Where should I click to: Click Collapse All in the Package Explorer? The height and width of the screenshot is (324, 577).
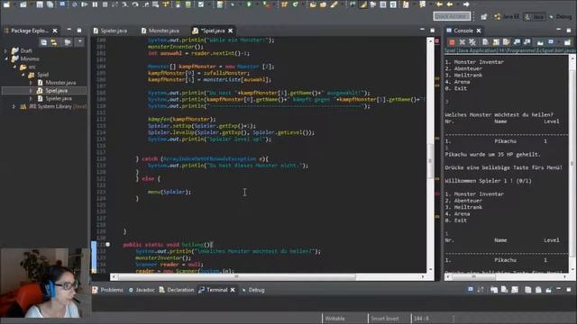(44, 42)
